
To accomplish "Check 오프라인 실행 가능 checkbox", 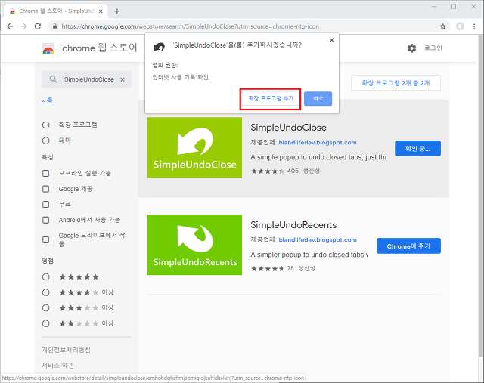I will click(45, 173).
